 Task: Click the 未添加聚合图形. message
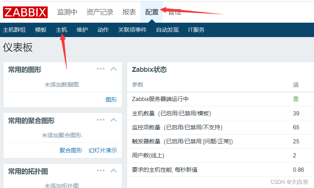click(62, 135)
